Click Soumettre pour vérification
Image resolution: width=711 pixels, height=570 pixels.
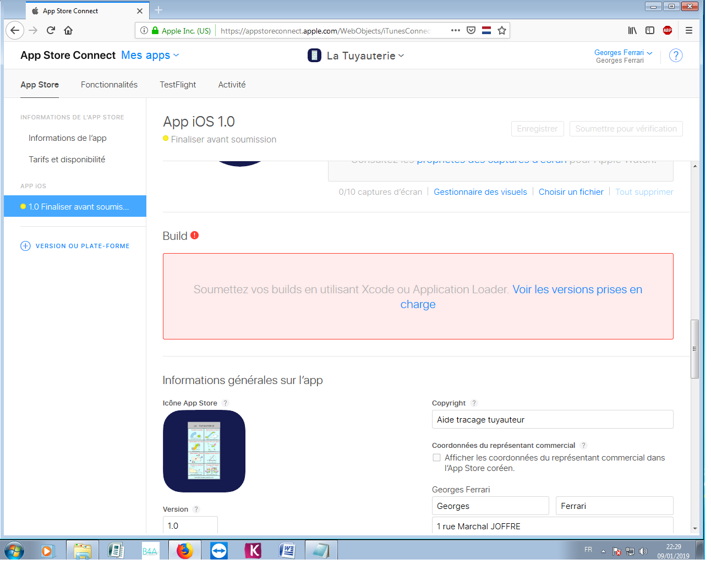point(626,129)
